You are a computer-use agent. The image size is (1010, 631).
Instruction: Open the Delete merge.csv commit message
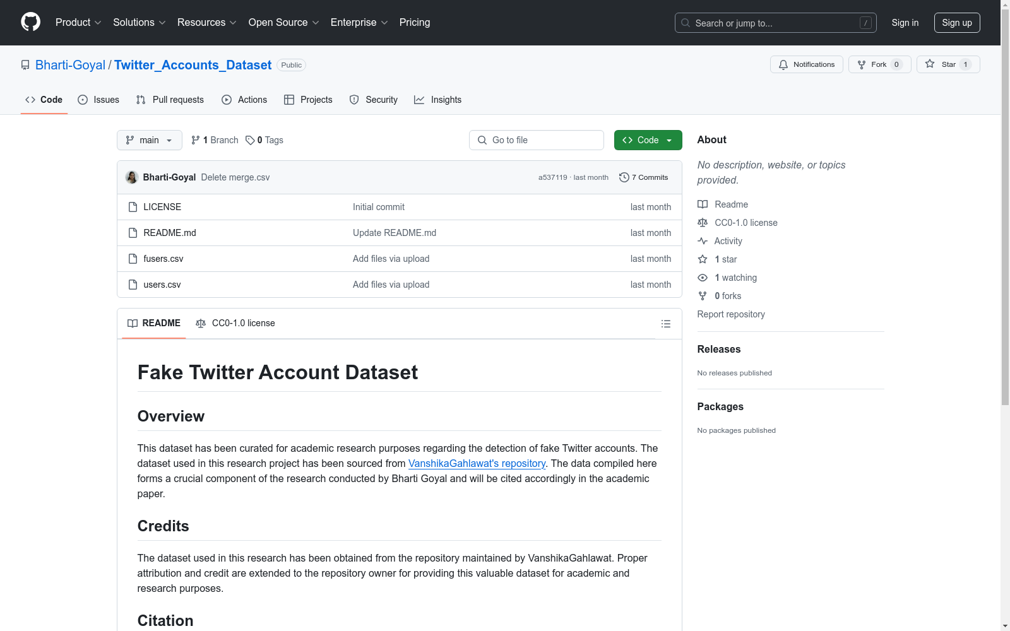235,177
